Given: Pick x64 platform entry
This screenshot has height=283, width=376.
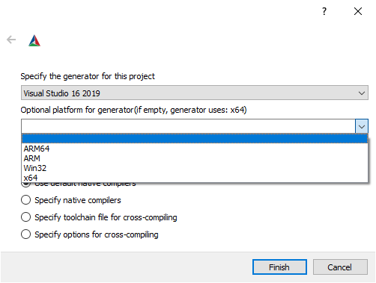Looking at the screenshot, I should click(195, 178).
